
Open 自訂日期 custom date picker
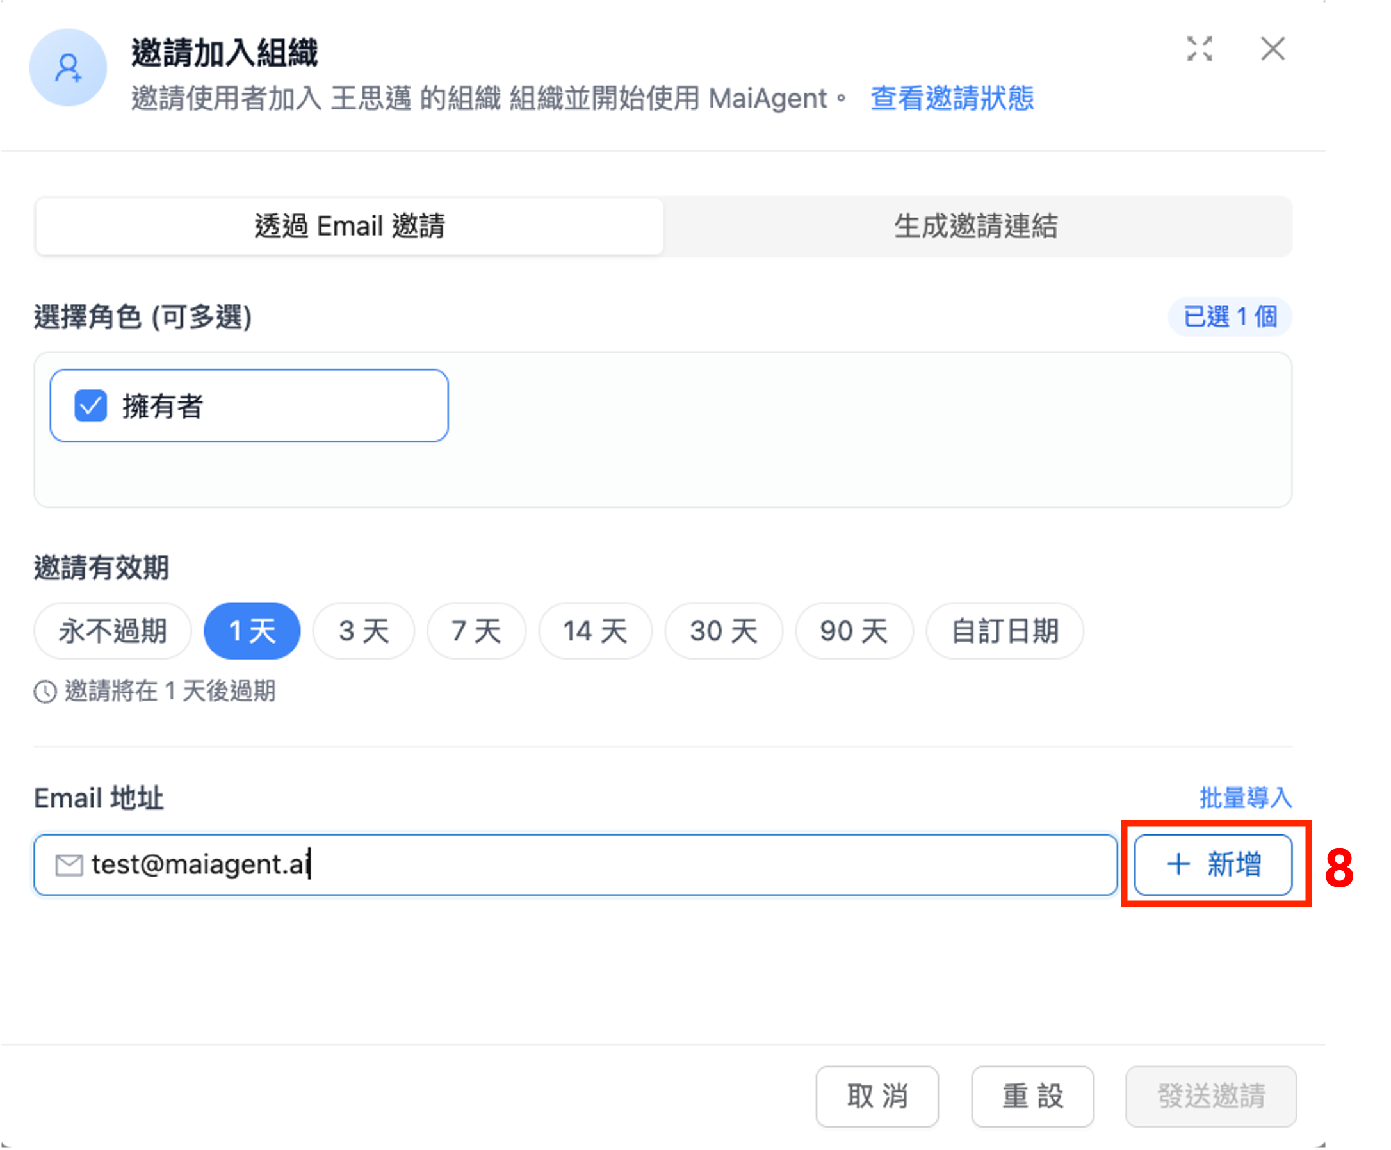click(x=1004, y=631)
